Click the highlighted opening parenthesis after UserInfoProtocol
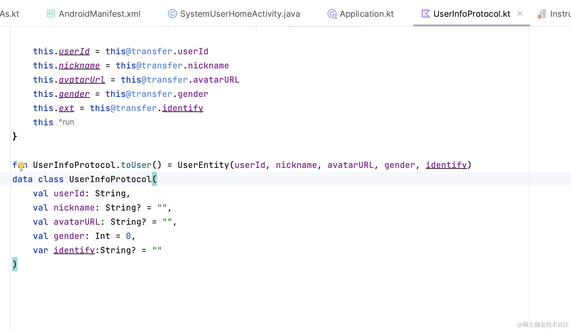The height and width of the screenshot is (330, 571). coord(154,179)
